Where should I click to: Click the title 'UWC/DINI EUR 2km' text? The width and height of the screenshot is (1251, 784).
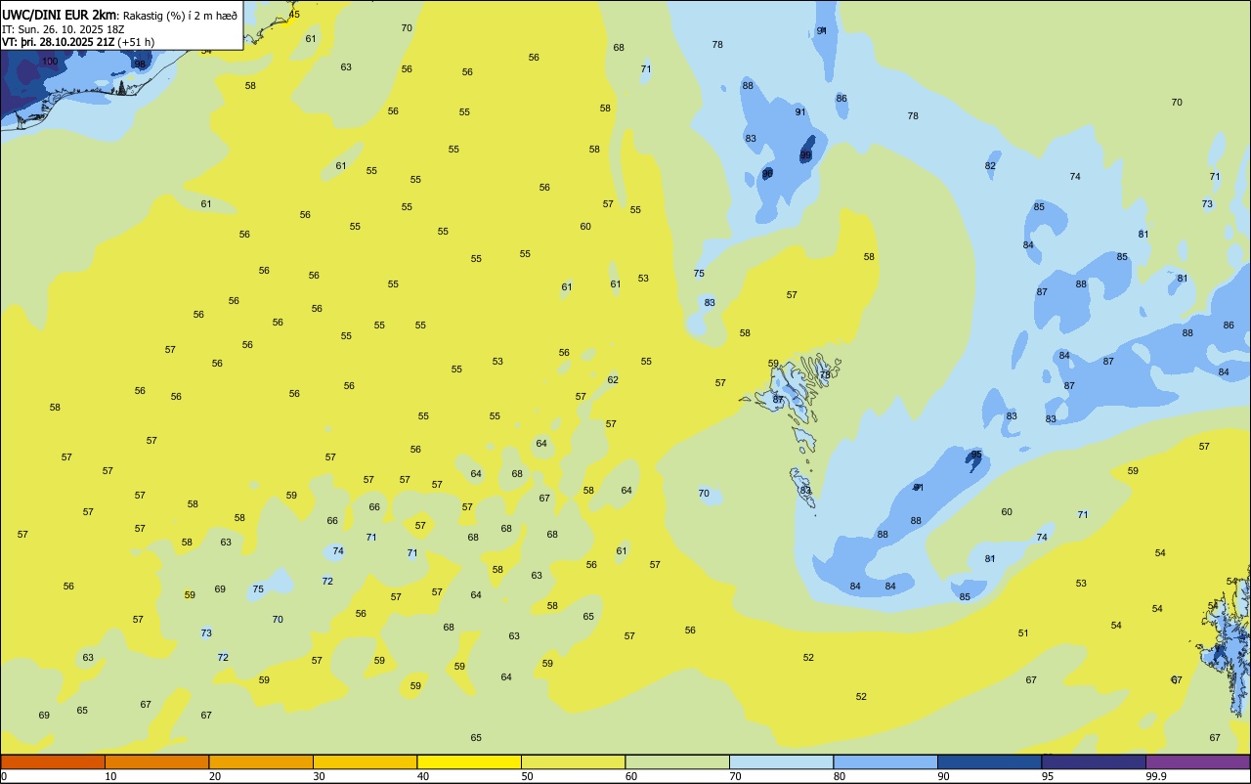[x=60, y=15]
